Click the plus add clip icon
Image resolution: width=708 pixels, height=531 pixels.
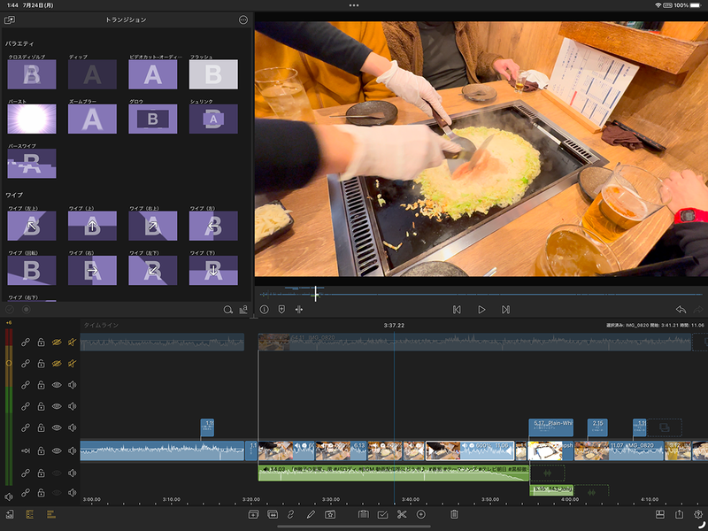pos(421,514)
